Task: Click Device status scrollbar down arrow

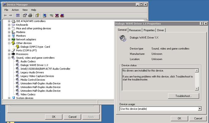Action: pos(197,89)
